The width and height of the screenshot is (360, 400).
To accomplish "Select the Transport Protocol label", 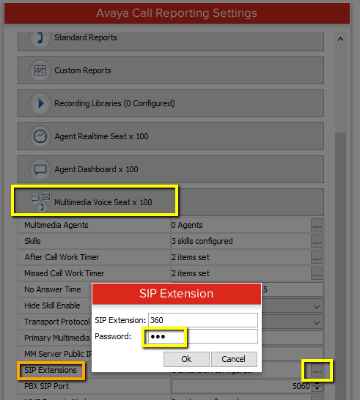I will click(57, 322).
